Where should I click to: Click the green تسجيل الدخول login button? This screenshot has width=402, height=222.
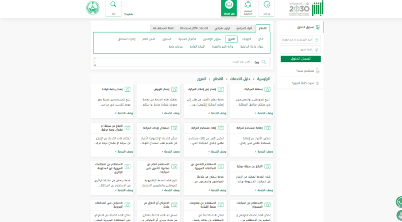(301, 59)
